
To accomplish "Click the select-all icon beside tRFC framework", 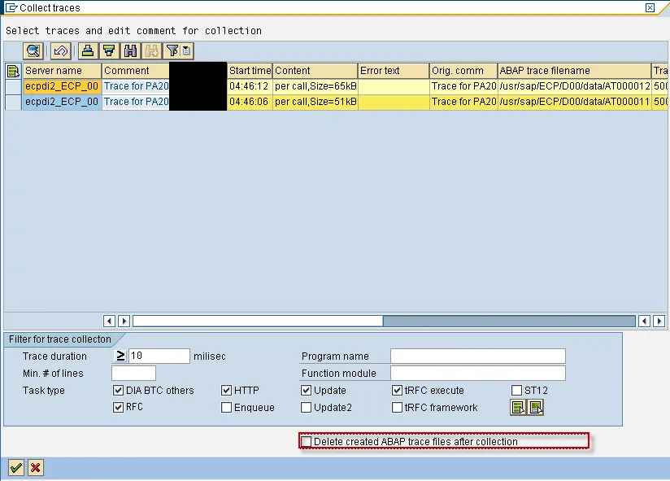I will click(518, 408).
